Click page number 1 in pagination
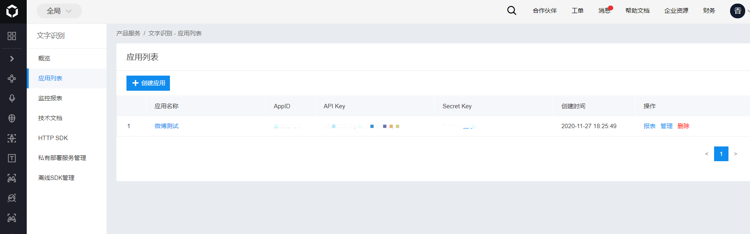The image size is (750, 234). [x=721, y=154]
